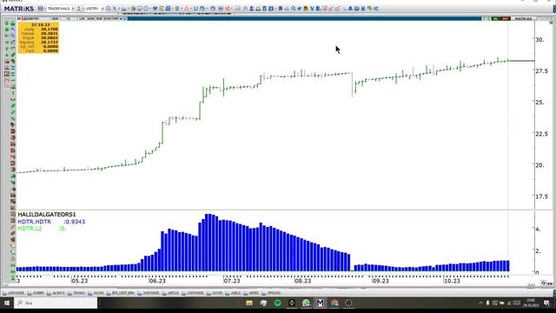Open the grid layout icon beside the logo

(41, 9)
